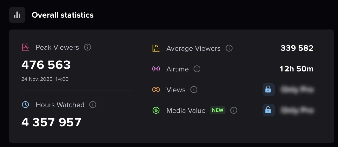Click the Hours Watched value 4 357 957

(51, 122)
